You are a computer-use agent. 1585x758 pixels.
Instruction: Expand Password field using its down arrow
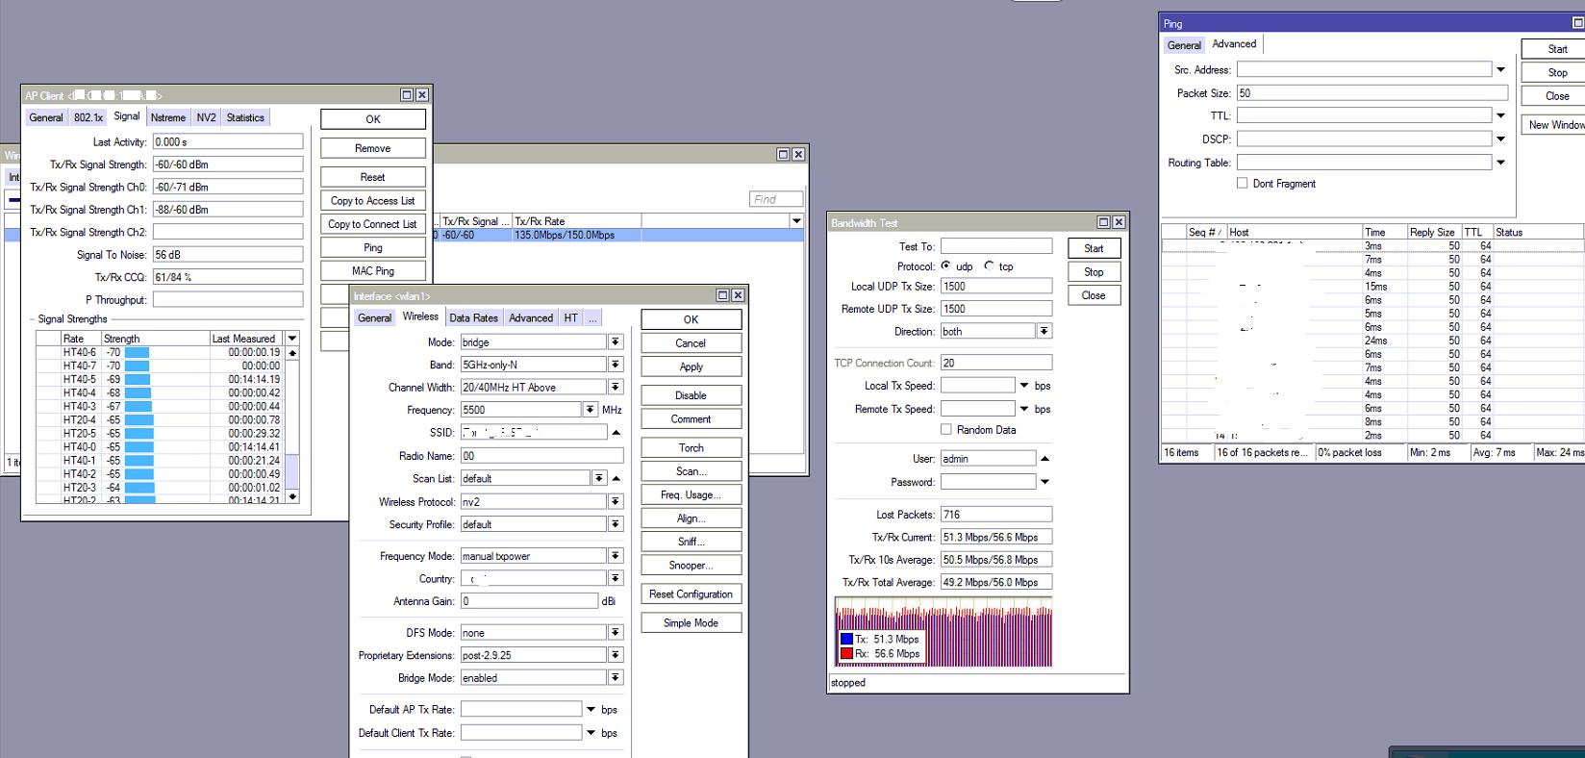[x=1044, y=482]
